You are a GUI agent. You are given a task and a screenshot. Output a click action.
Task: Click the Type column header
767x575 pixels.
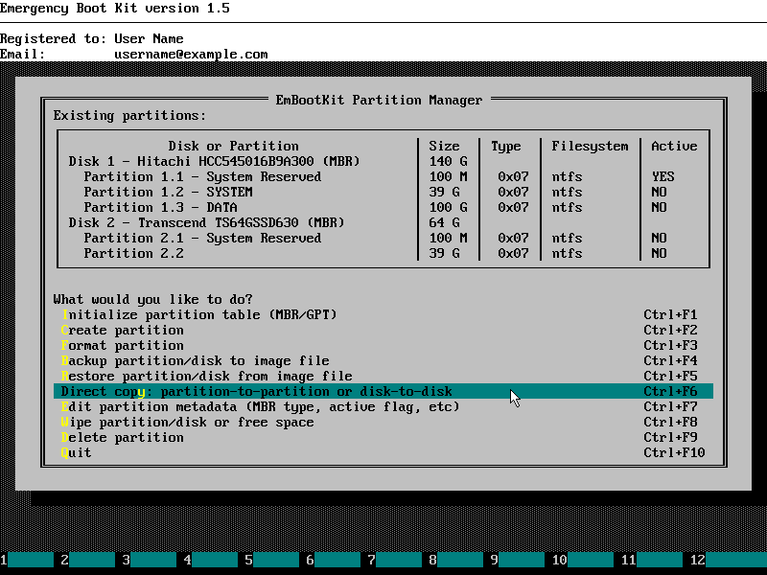[506, 147]
